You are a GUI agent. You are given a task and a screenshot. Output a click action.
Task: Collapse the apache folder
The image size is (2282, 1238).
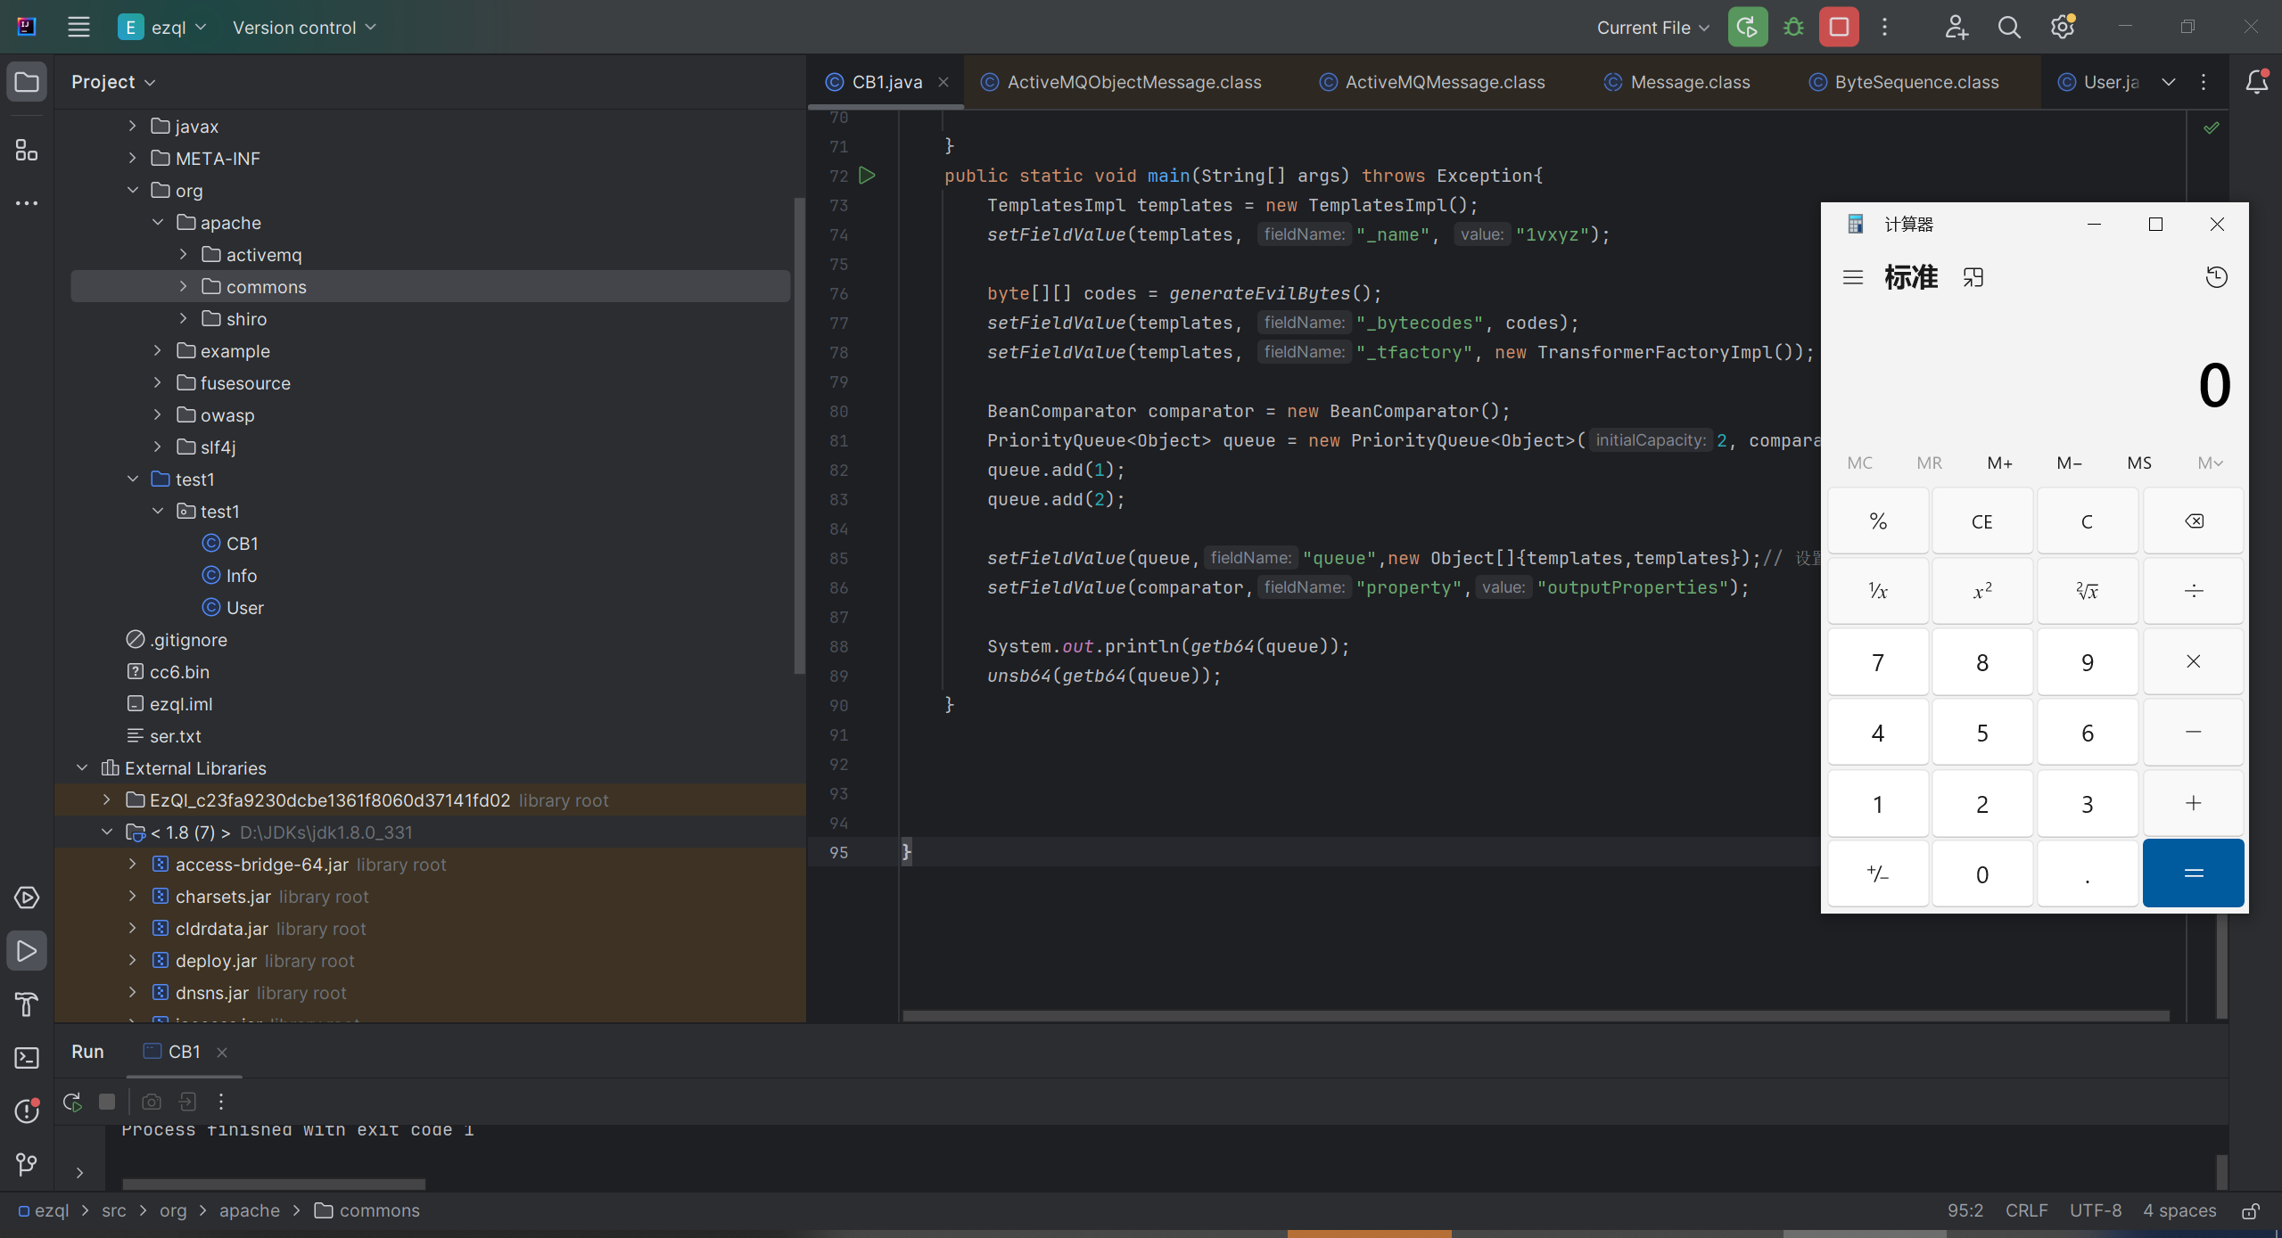point(157,222)
